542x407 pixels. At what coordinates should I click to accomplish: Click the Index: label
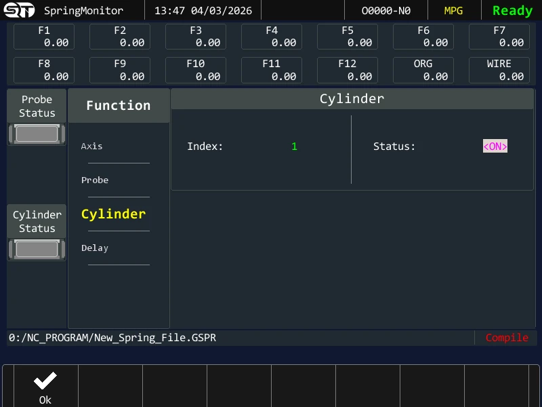205,146
